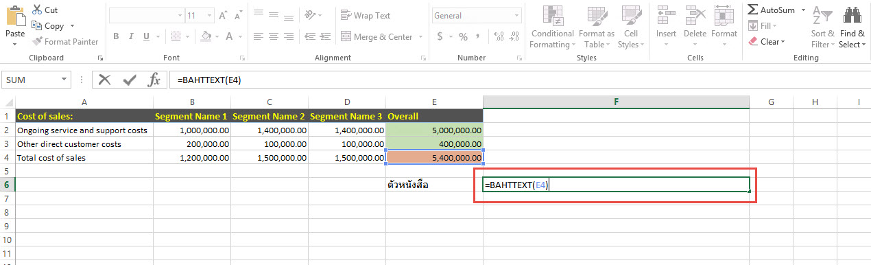The height and width of the screenshot is (265, 871).
Task: Toggle Bold formatting
Action: pyautogui.click(x=117, y=36)
